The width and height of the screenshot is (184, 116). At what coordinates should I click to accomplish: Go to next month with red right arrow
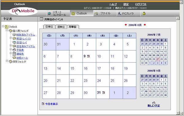pyautogui.click(x=145, y=25)
